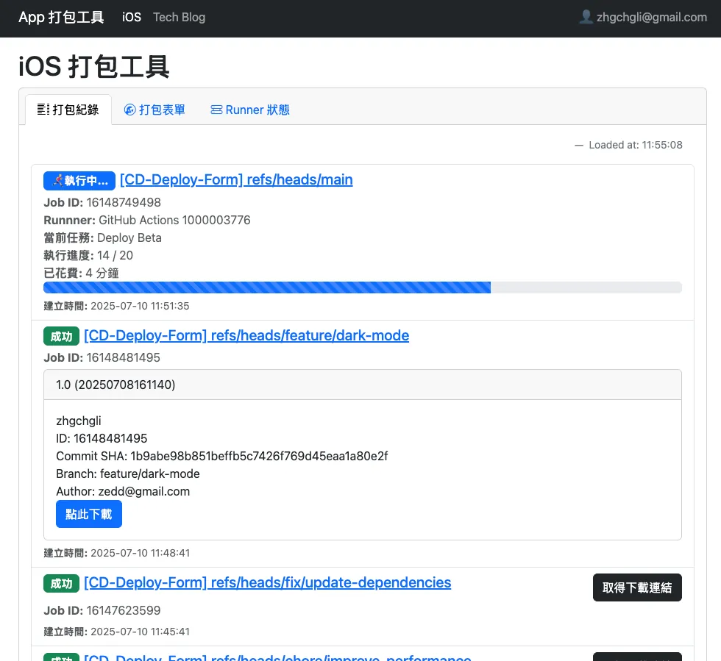Open the refs/heads/main job link

pos(236,180)
